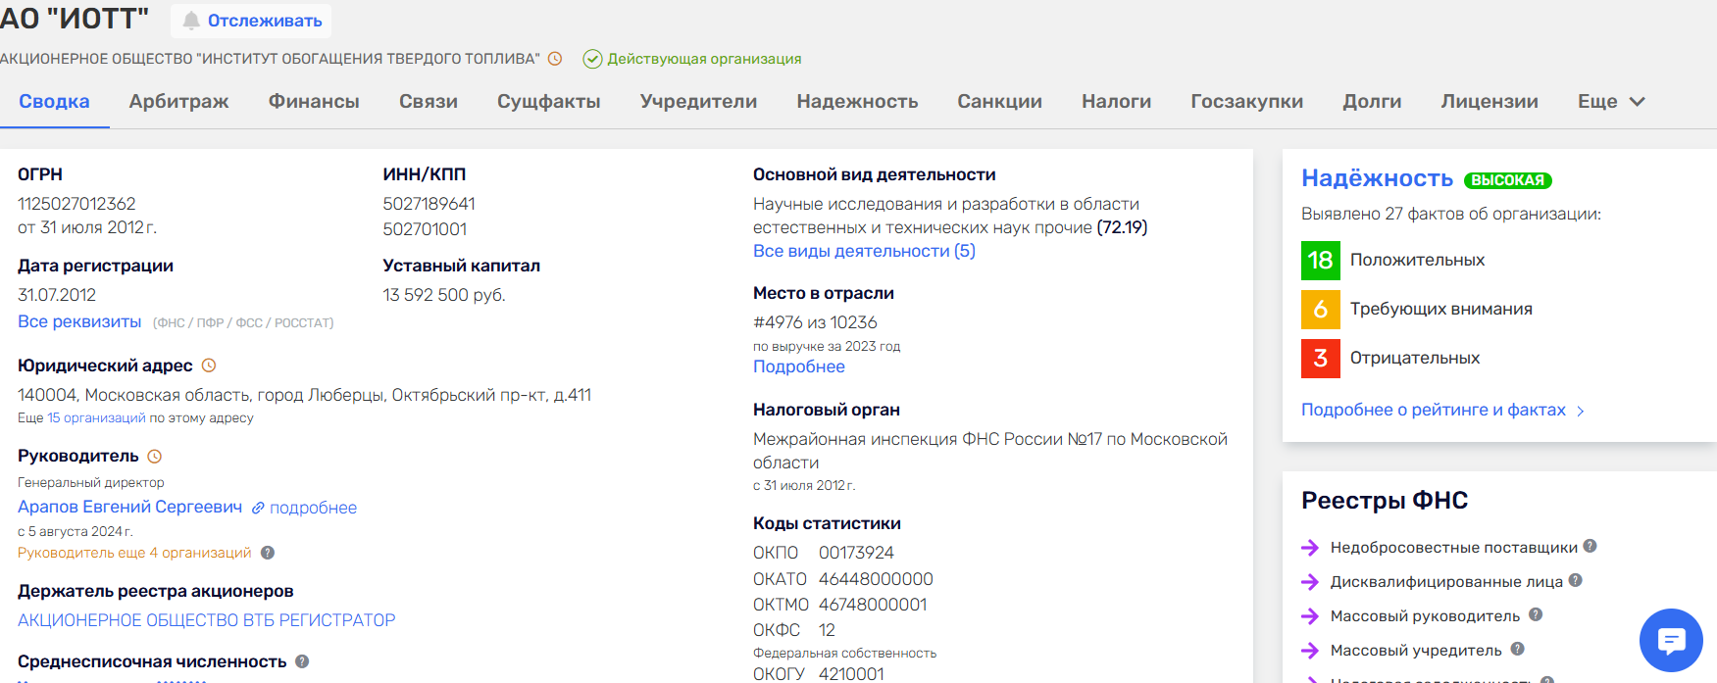This screenshot has height=683, width=1717.
Task: Open АКЦИОНЕРНОЕ ОБЩЕСТВО ВТБ РЕГИСТРАТОР link
Action: pyautogui.click(x=207, y=620)
